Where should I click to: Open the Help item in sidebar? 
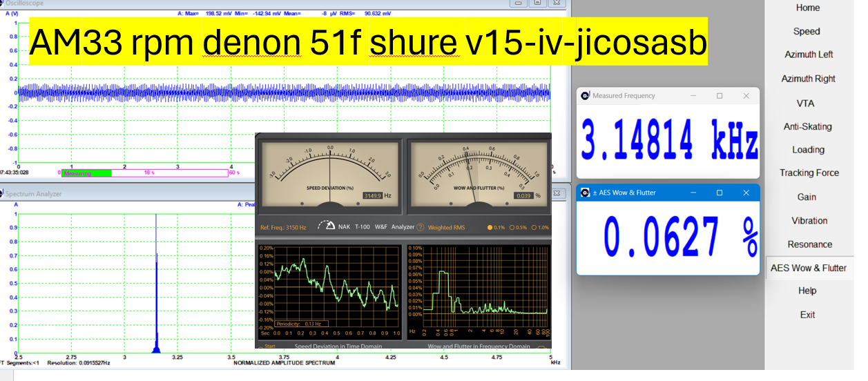(x=807, y=291)
